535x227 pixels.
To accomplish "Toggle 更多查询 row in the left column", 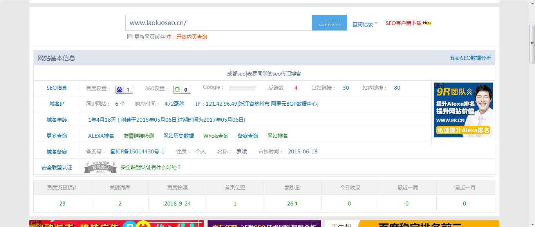I will (x=57, y=135).
